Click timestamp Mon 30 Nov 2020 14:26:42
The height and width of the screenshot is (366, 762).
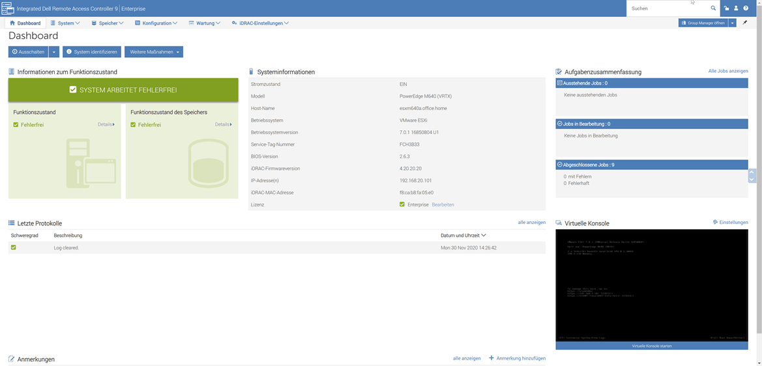click(x=469, y=247)
